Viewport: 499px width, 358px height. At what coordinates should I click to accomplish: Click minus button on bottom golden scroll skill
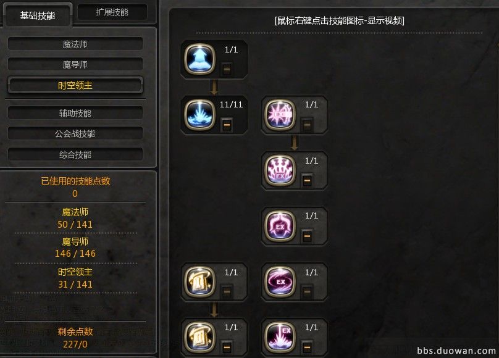227,347
